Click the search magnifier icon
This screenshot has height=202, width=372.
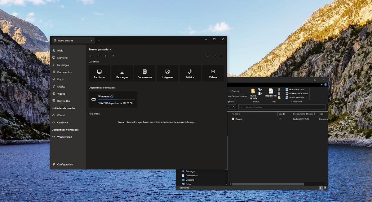pyautogui.click(x=208, y=56)
